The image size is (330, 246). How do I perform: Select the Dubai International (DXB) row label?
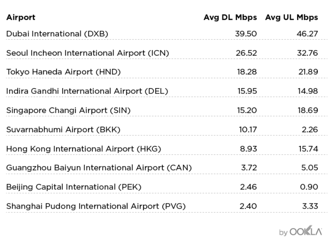click(x=57, y=34)
